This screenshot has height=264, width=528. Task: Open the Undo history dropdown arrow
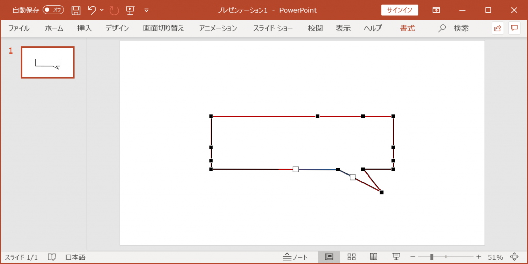pos(102,10)
